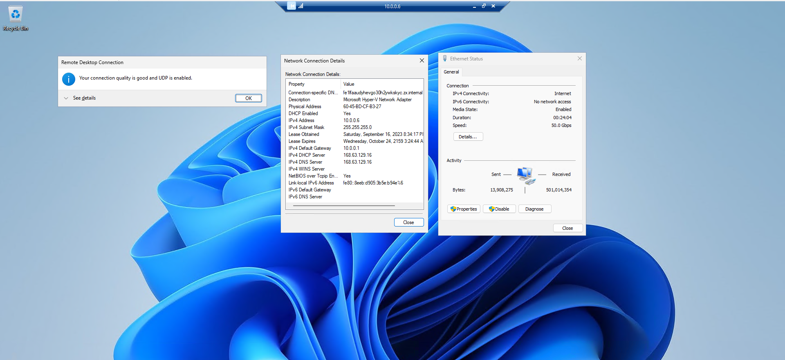Select the IPv4 WINS Server row
Viewport: 785px width, 360px height.
354,169
